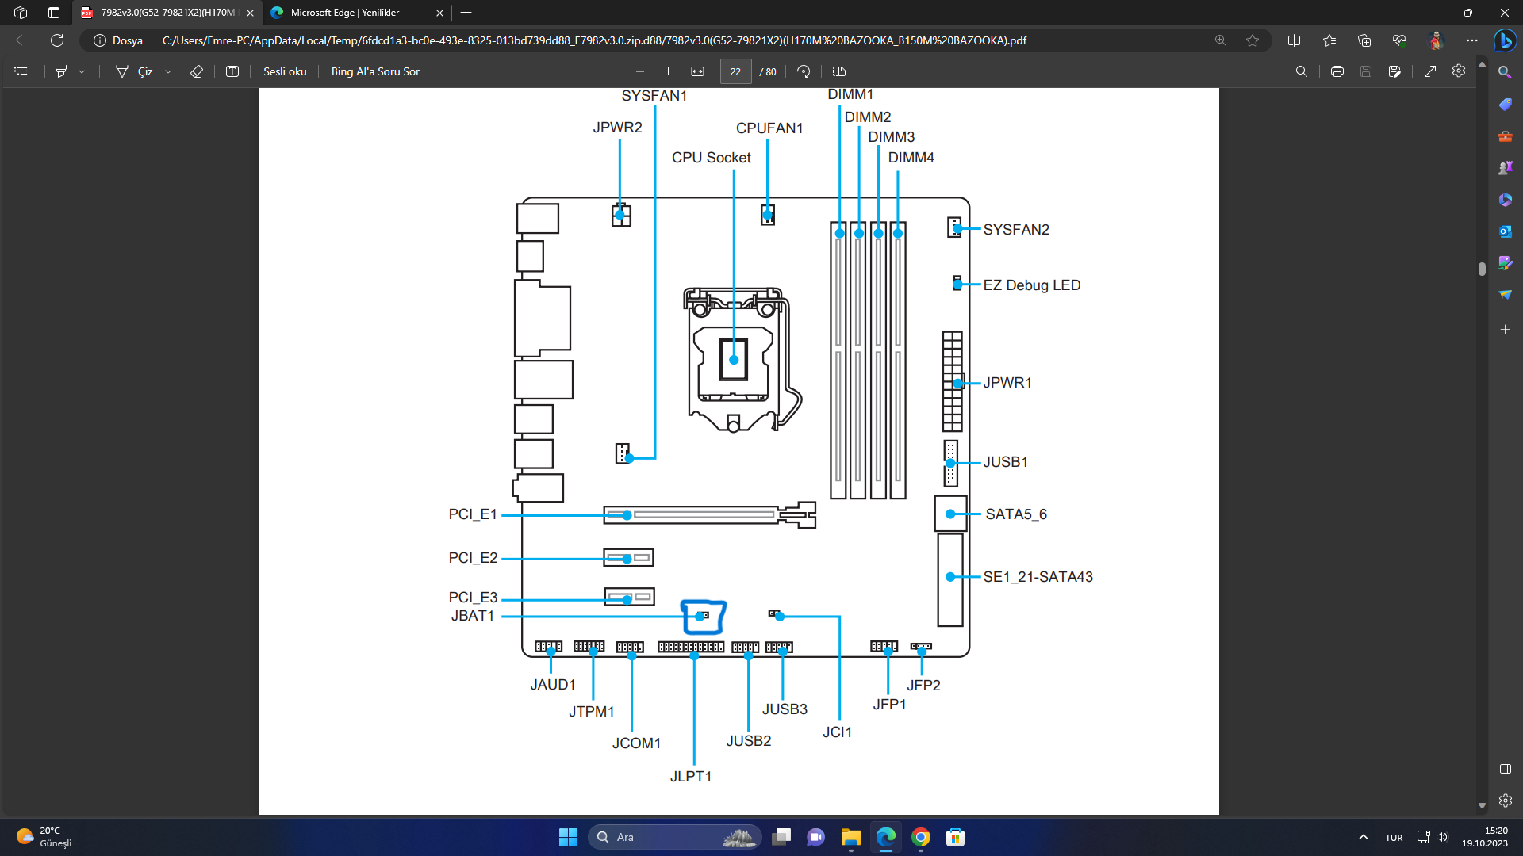Image resolution: width=1523 pixels, height=856 pixels.
Task: Click Bing AI'a Soru Sor button
Action: (375, 71)
